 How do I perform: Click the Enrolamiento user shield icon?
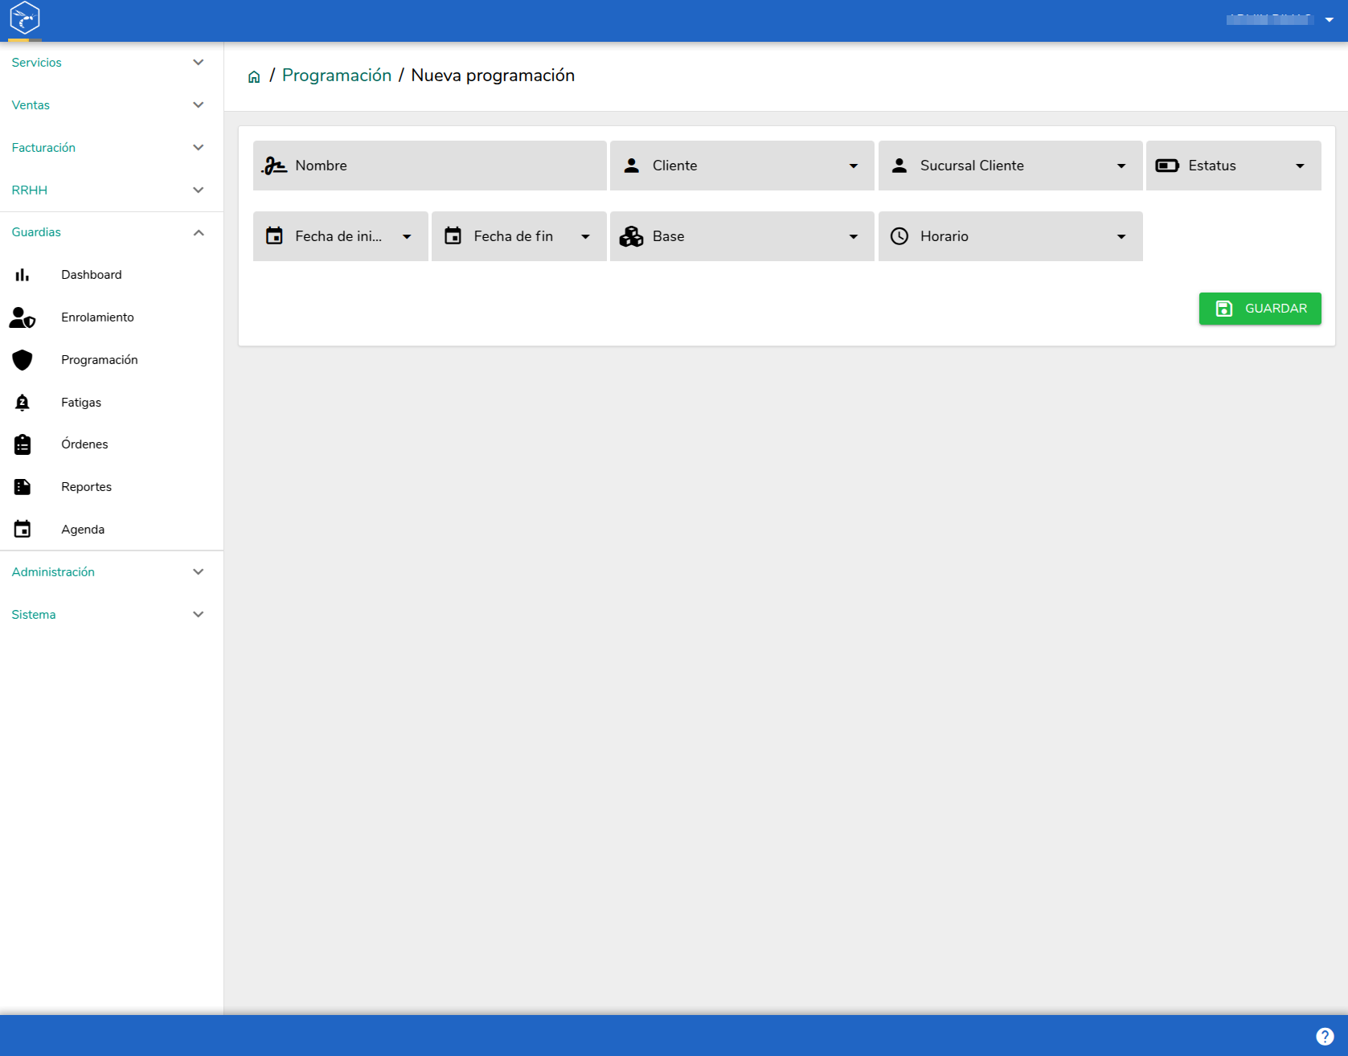[x=23, y=317]
